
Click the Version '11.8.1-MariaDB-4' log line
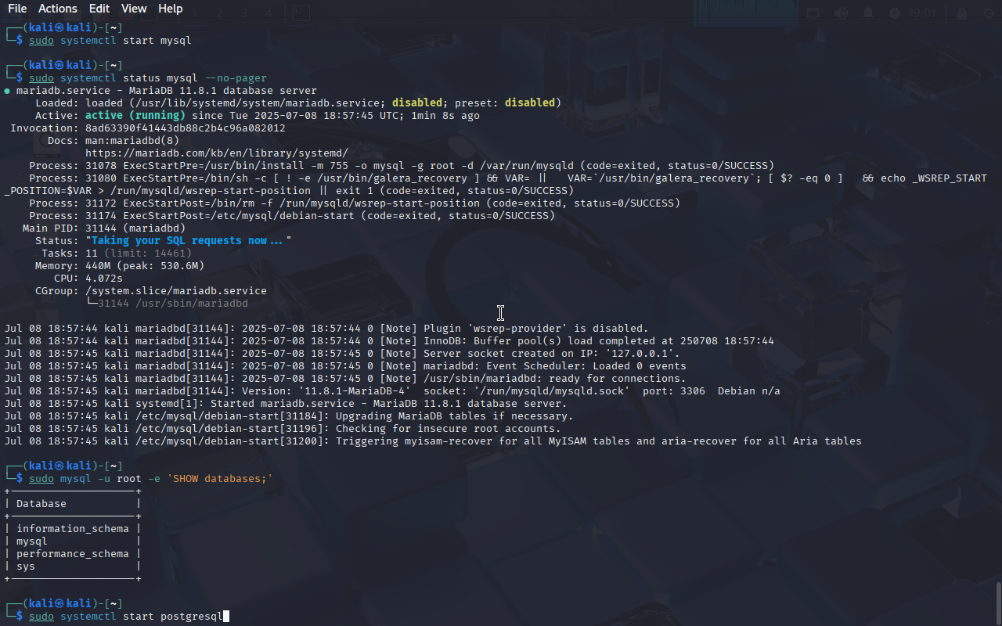click(392, 391)
